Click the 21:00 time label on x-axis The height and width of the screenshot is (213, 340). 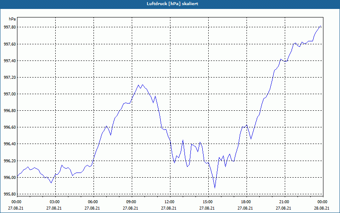(284, 202)
